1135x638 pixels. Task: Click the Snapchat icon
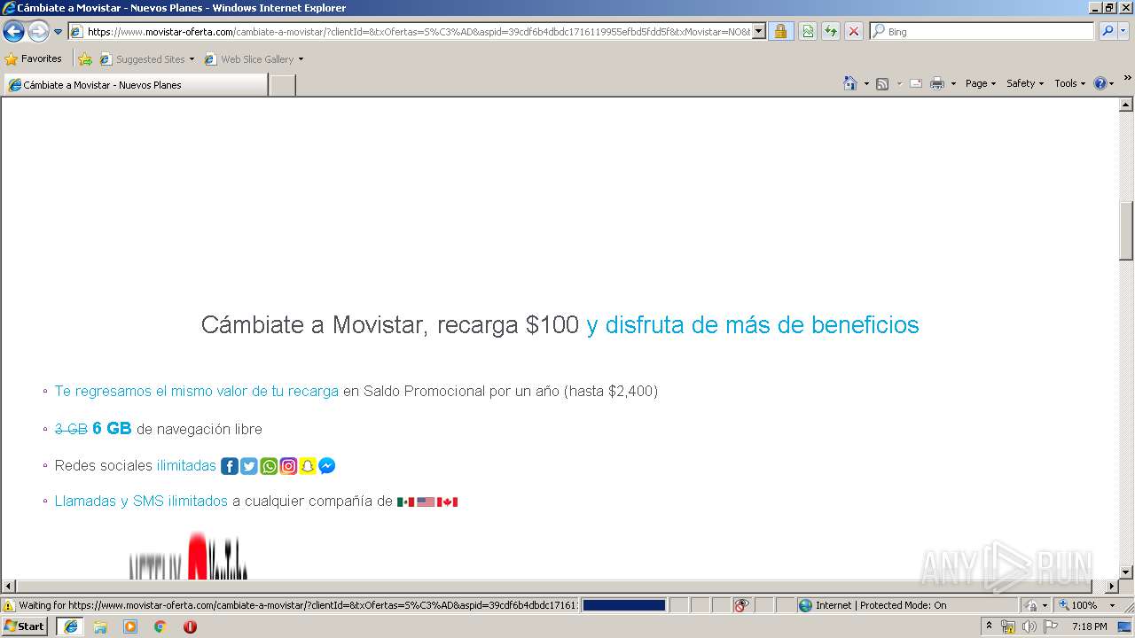tap(308, 466)
